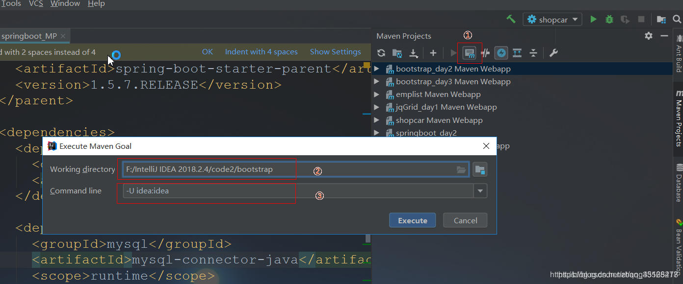Hide the Maven Projects panel with minus icon
Image resolution: width=683 pixels, height=284 pixels.
[664, 36]
